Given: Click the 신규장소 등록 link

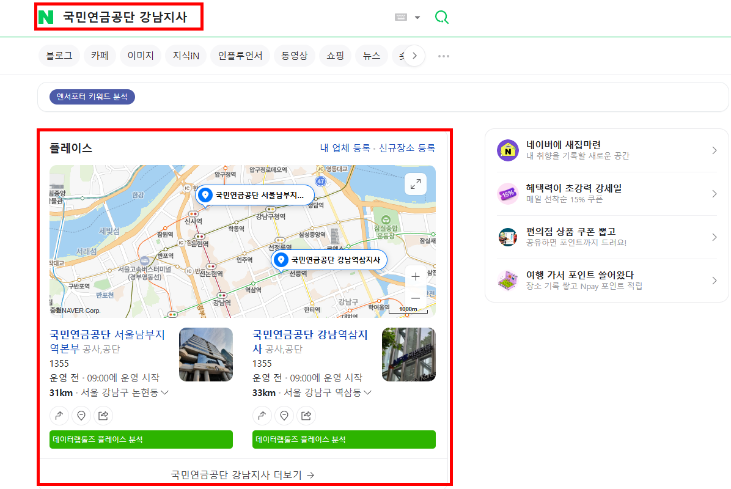Looking at the screenshot, I should click(x=407, y=149).
